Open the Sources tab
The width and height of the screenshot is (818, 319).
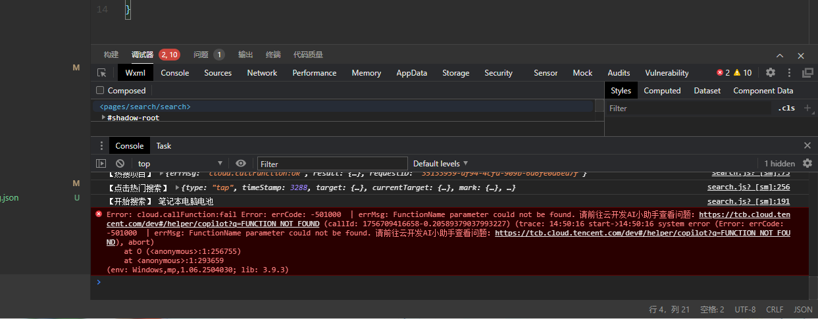point(218,73)
